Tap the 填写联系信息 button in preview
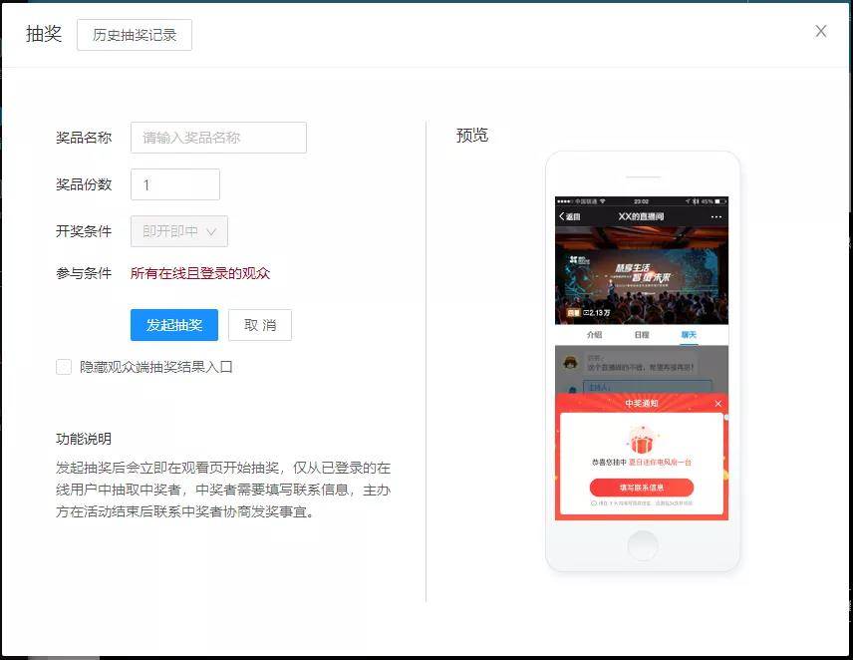This screenshot has width=853, height=660. tap(642, 488)
